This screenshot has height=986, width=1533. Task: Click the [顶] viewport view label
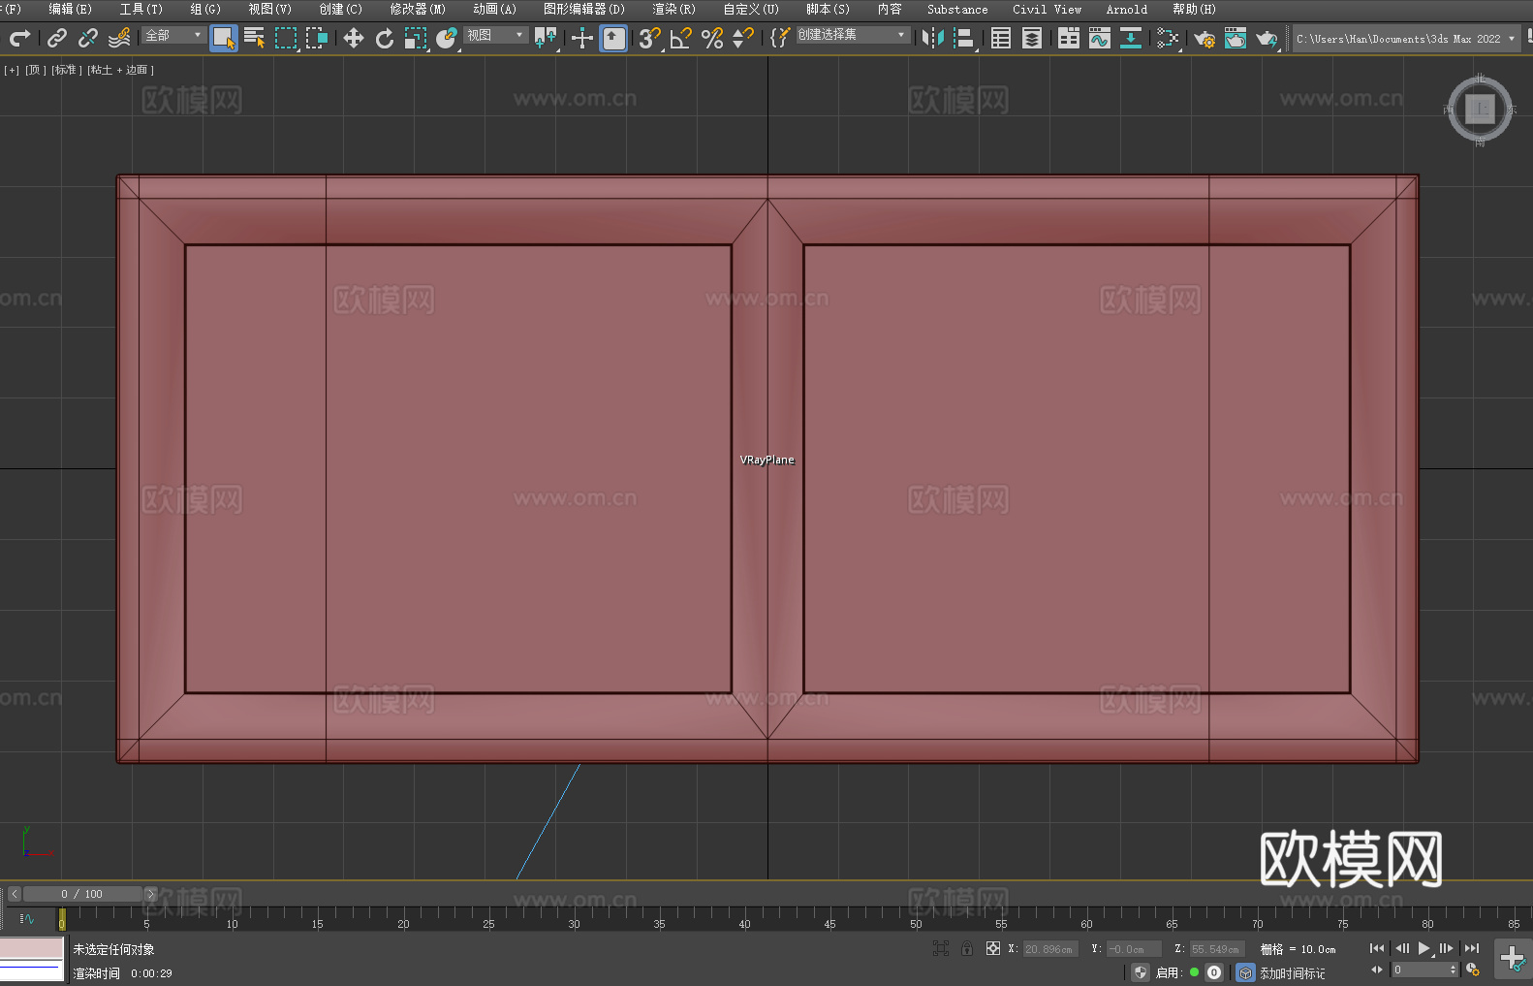[36, 70]
